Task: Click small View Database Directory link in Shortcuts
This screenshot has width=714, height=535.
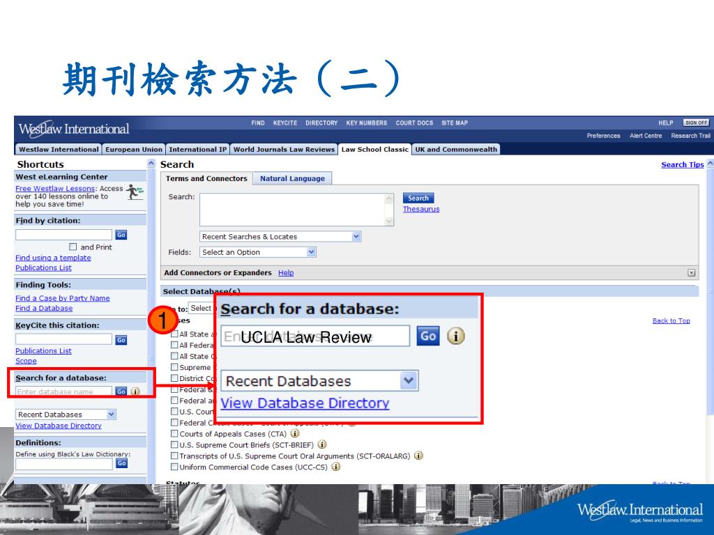Action: (x=59, y=426)
